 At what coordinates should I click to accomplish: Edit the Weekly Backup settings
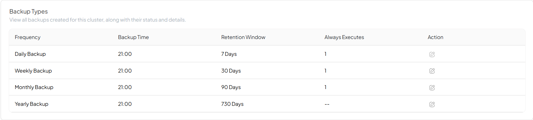coord(432,71)
